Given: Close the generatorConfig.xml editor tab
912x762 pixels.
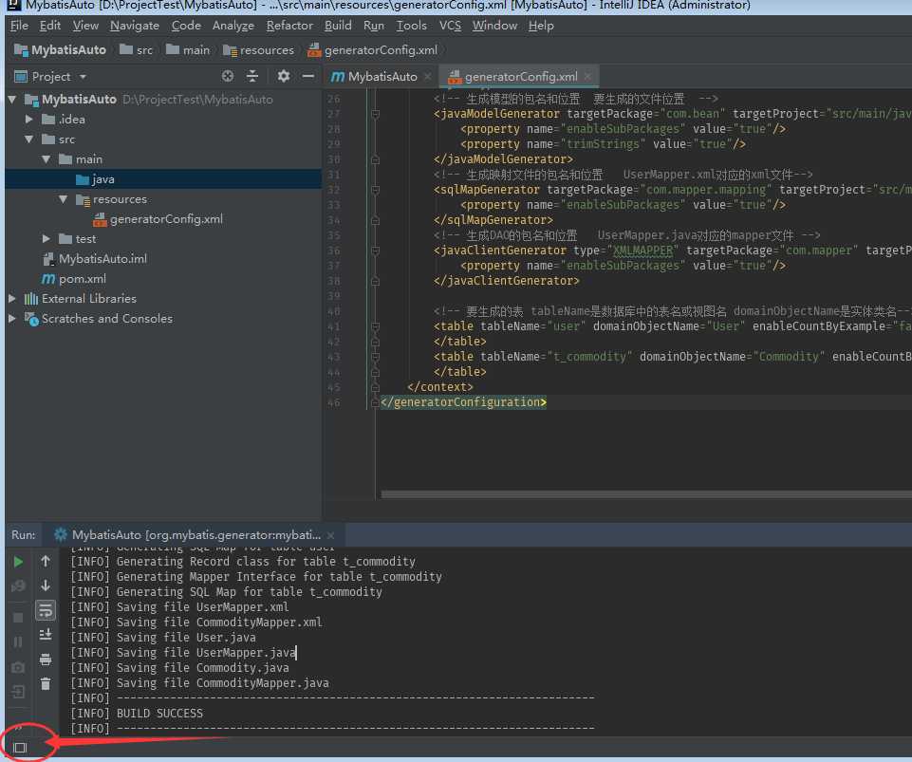Looking at the screenshot, I should pos(587,77).
